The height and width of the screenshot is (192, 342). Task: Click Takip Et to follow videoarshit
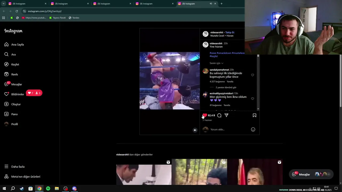(230, 33)
